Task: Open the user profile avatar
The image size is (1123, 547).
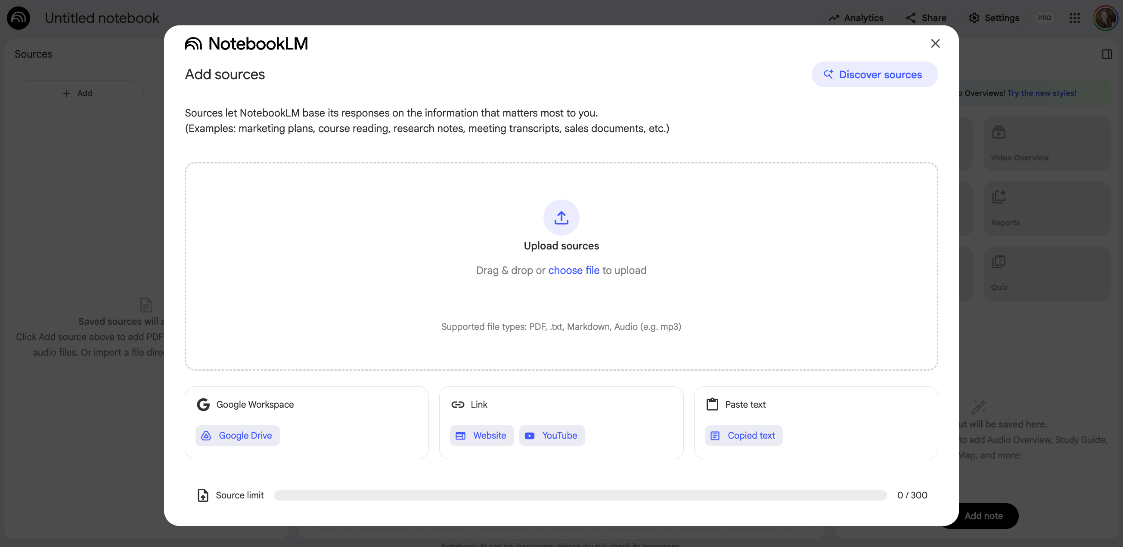Action: click(1105, 18)
